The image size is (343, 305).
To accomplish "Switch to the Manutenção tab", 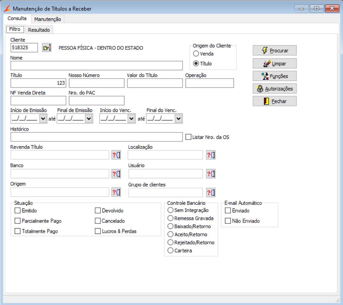I will [48, 19].
